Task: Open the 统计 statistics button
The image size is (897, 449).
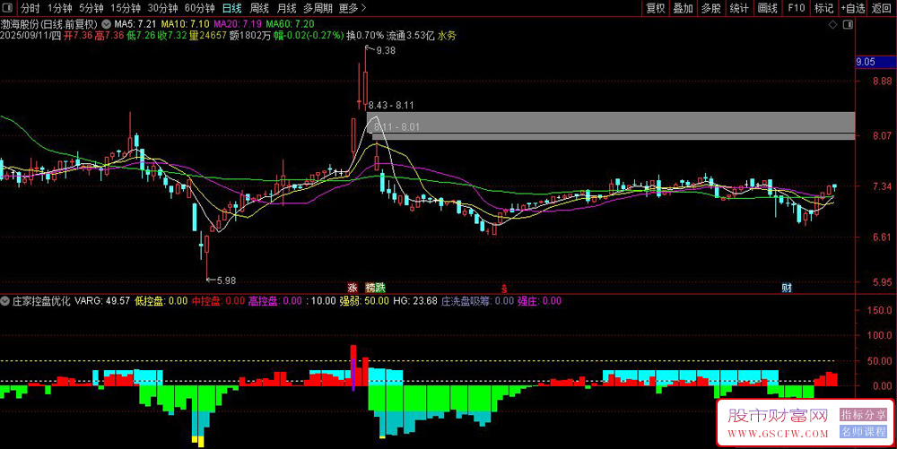Action: point(739,8)
